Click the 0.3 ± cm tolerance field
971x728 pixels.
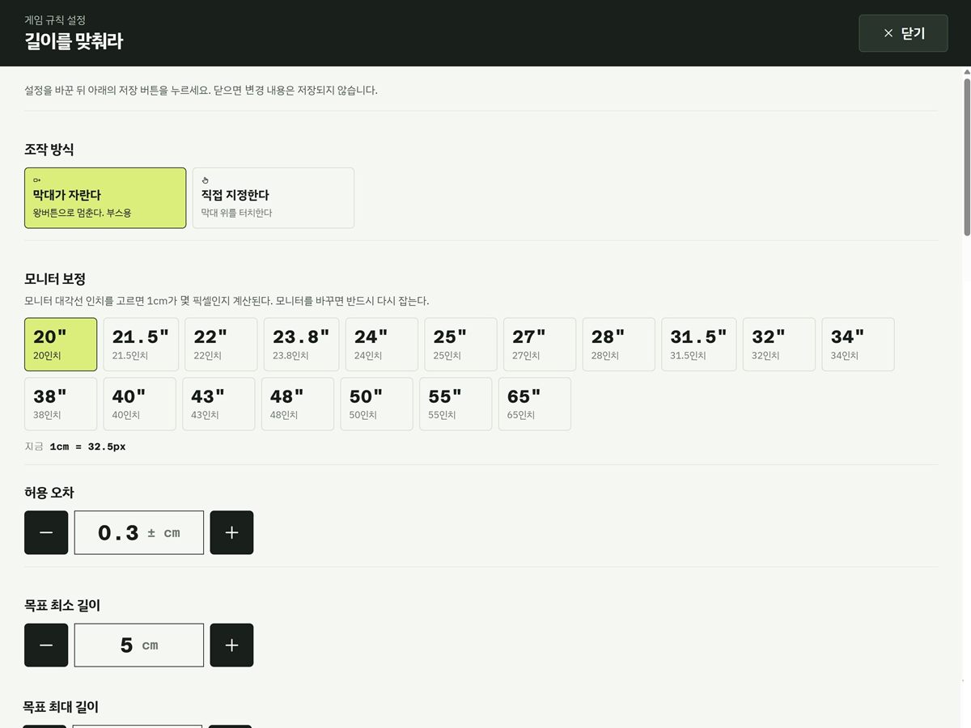point(139,532)
